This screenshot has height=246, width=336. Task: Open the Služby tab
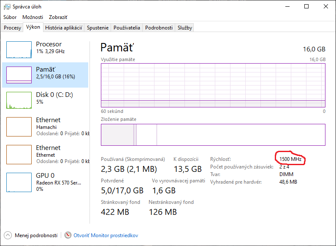pos(185,28)
